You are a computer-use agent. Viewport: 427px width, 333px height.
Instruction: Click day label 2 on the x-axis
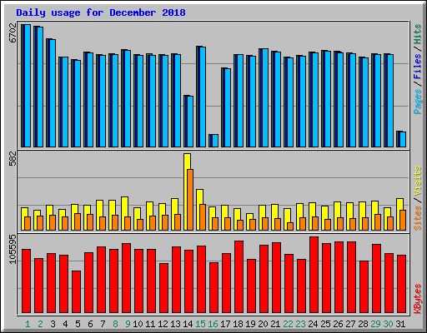pyautogui.click(x=40, y=324)
